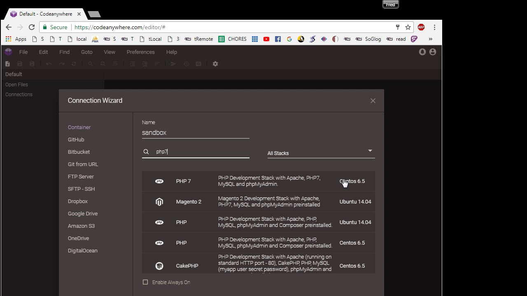Bookmark this page with the star icon

(x=408, y=27)
